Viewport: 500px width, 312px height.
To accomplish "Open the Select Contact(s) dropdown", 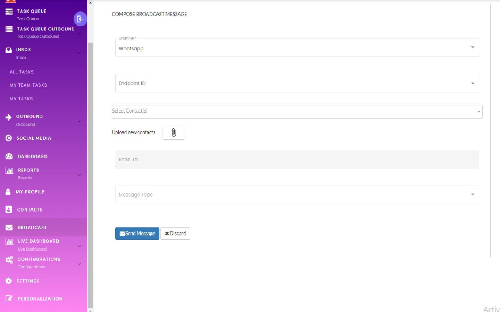I will coord(297,111).
